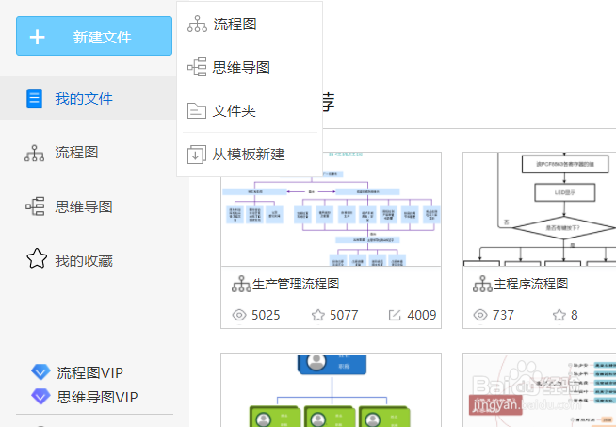The width and height of the screenshot is (616, 427).
Task: Click the blue document icon beside 我的文件
Action: (x=34, y=98)
